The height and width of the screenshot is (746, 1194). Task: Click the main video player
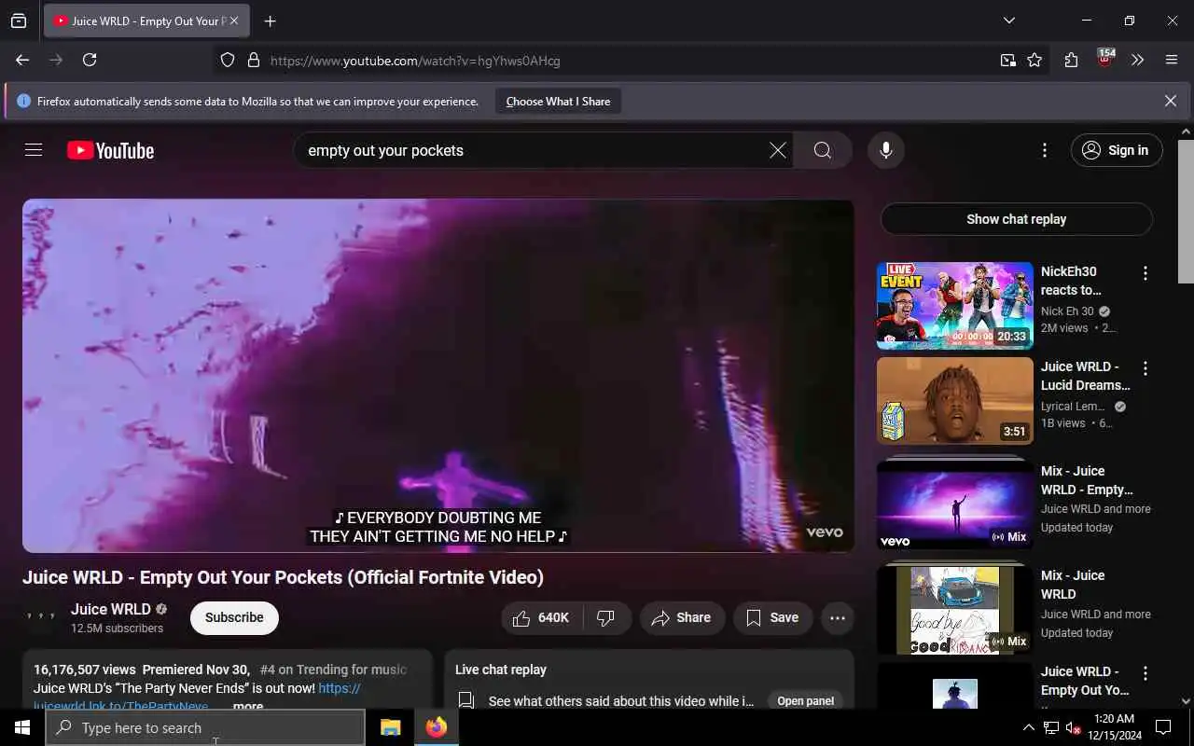(438, 376)
